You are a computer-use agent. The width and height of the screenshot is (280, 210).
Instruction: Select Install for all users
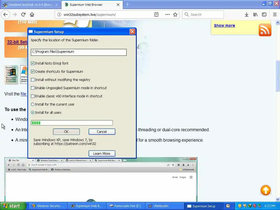tap(33, 112)
